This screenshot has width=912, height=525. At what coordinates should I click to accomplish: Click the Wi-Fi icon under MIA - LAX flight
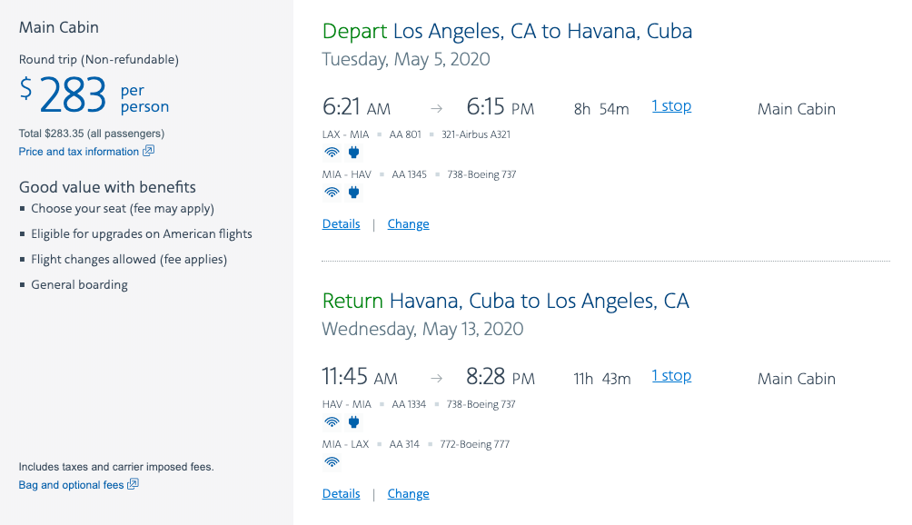tap(332, 462)
